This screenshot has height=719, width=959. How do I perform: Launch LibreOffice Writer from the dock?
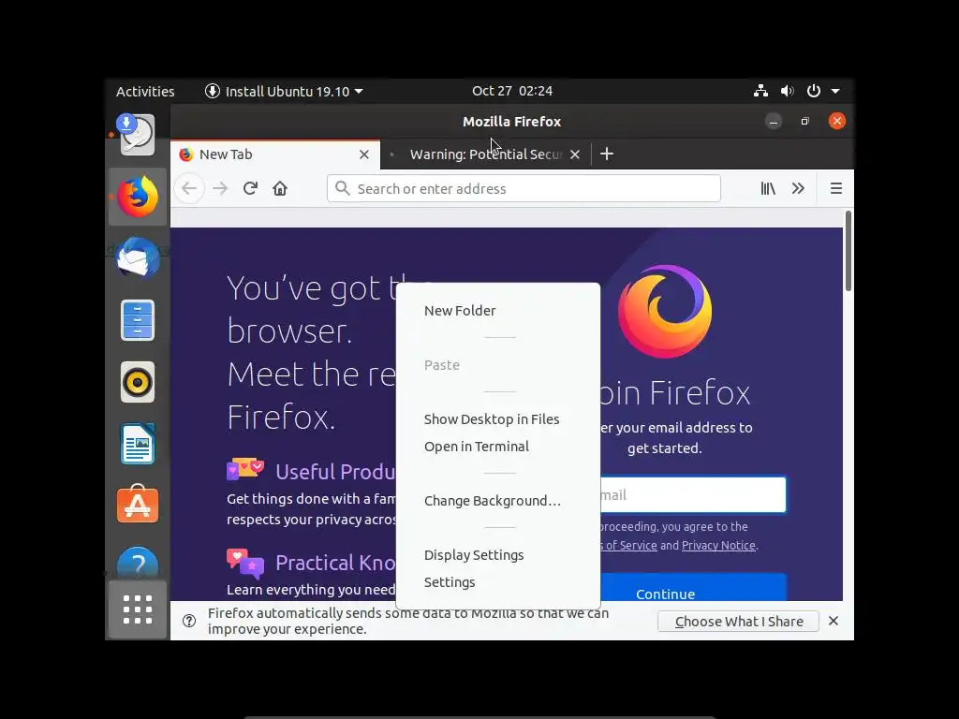tap(138, 444)
